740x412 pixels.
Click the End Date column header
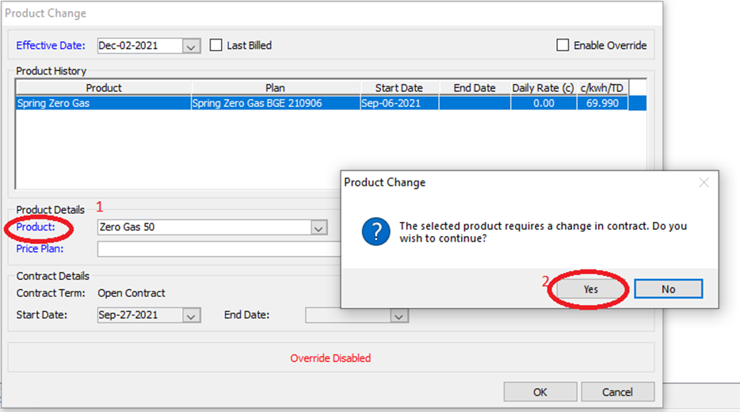[x=475, y=88]
